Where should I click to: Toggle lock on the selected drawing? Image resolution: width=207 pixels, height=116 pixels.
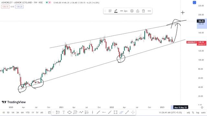(x=137, y=11)
